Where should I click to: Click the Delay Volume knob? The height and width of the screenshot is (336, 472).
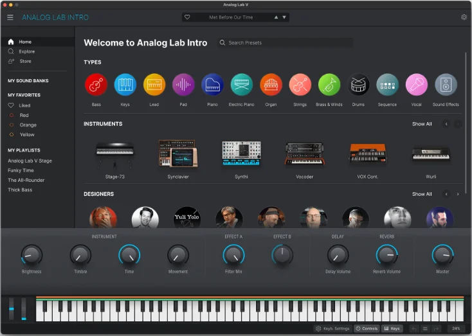click(338, 255)
